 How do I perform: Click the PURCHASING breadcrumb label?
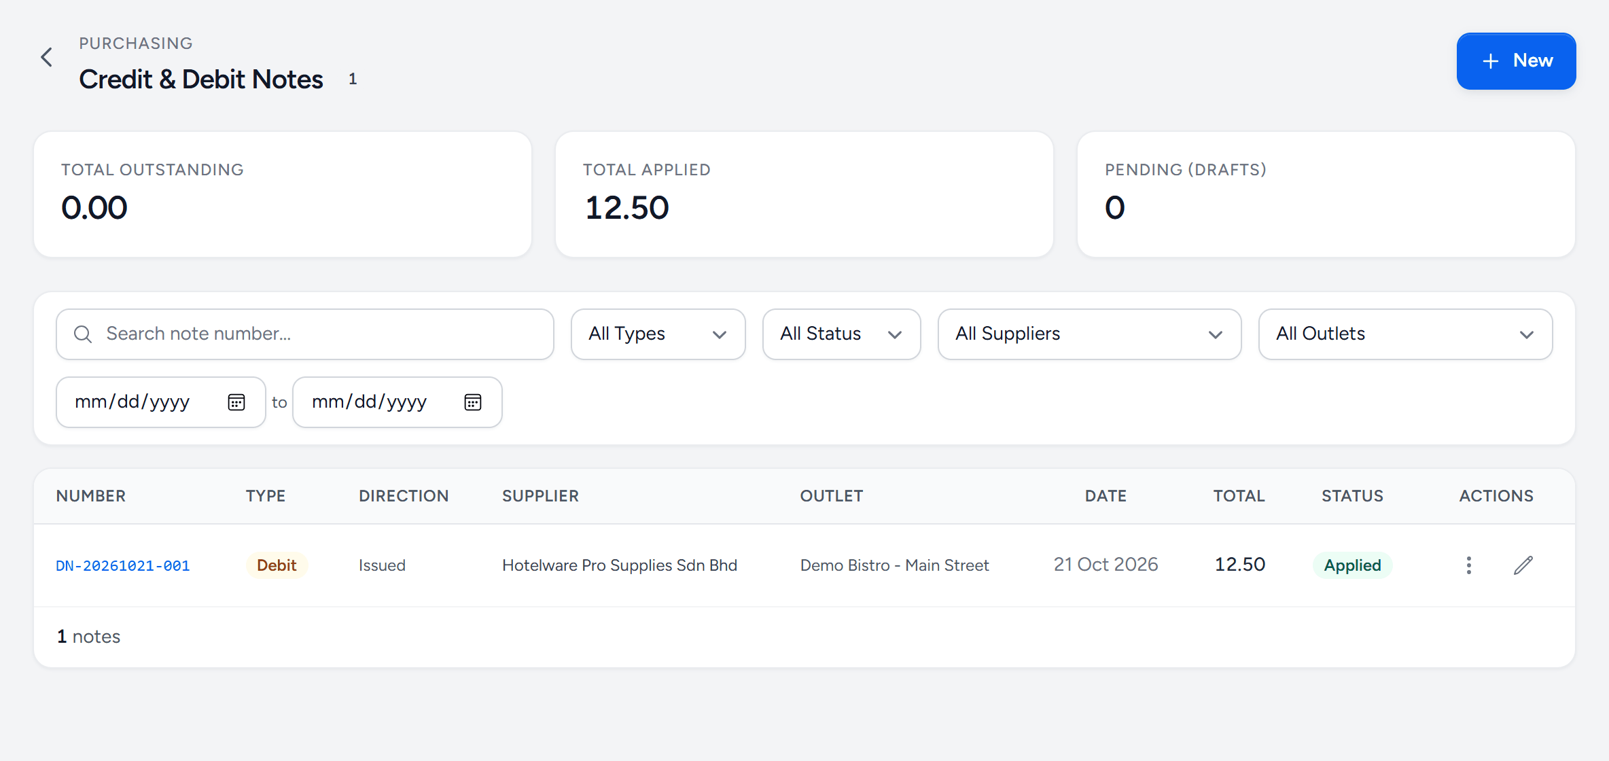[x=136, y=43]
